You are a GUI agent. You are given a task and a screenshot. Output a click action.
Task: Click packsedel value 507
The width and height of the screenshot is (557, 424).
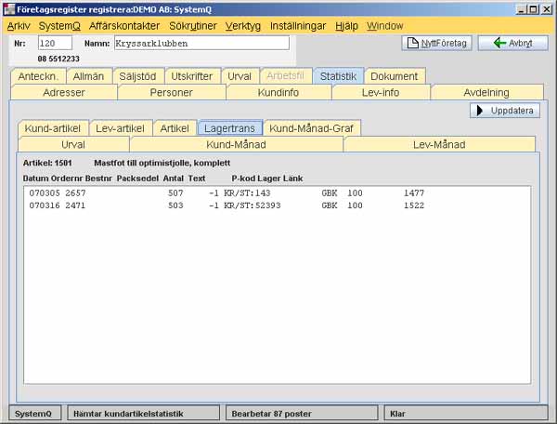pos(175,193)
